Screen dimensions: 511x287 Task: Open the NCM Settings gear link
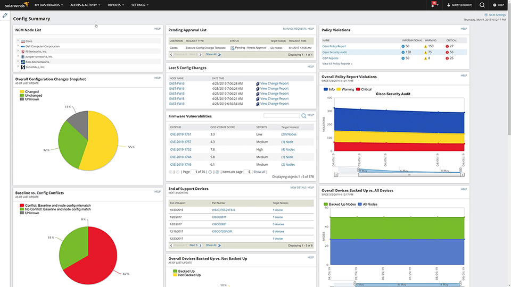point(495,15)
